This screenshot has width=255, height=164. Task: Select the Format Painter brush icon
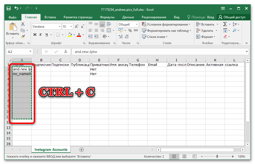coord(23,36)
